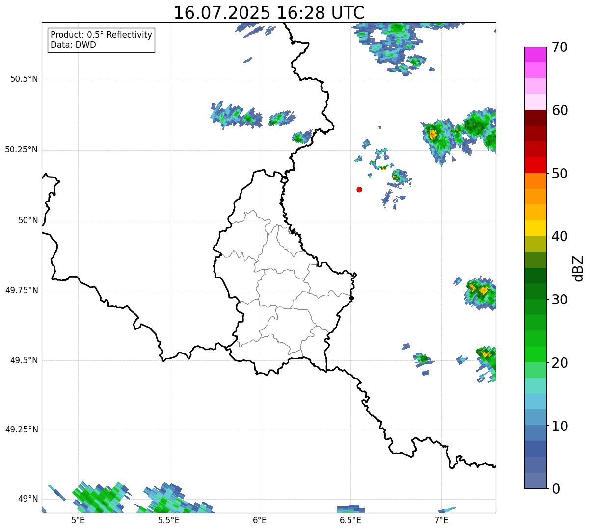Click the 'Data: DWD' label

point(73,45)
